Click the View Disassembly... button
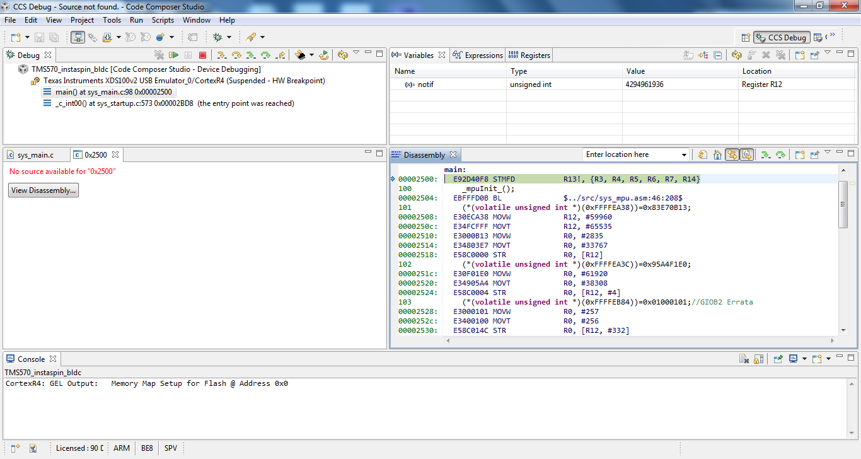 pyautogui.click(x=43, y=190)
